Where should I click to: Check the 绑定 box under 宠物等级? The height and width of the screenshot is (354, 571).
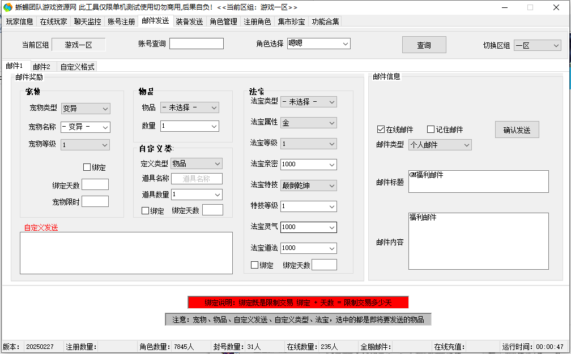pos(87,167)
